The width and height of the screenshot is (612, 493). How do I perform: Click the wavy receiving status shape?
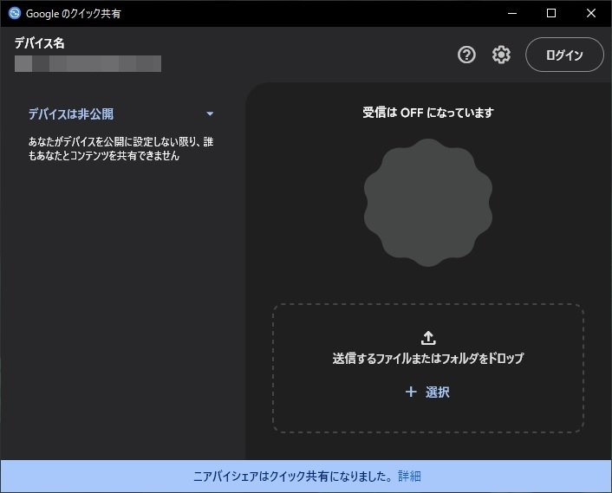tap(428, 203)
